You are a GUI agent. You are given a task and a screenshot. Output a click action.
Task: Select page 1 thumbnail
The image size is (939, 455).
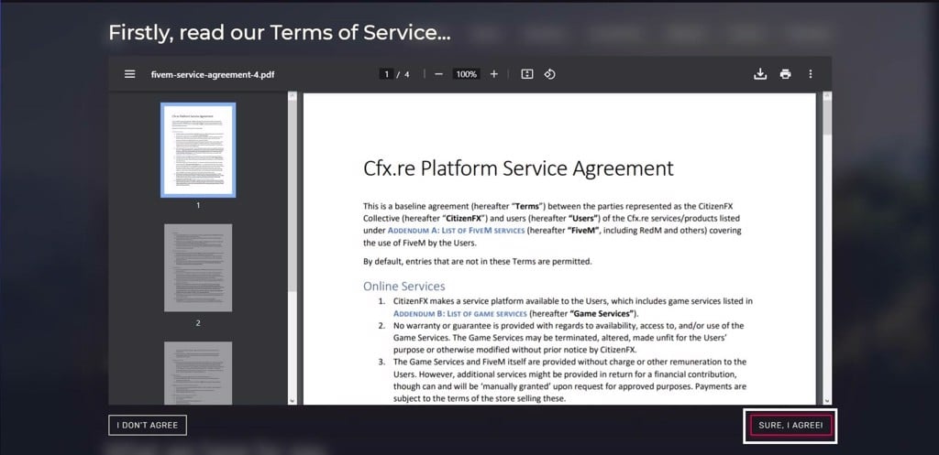click(198, 150)
